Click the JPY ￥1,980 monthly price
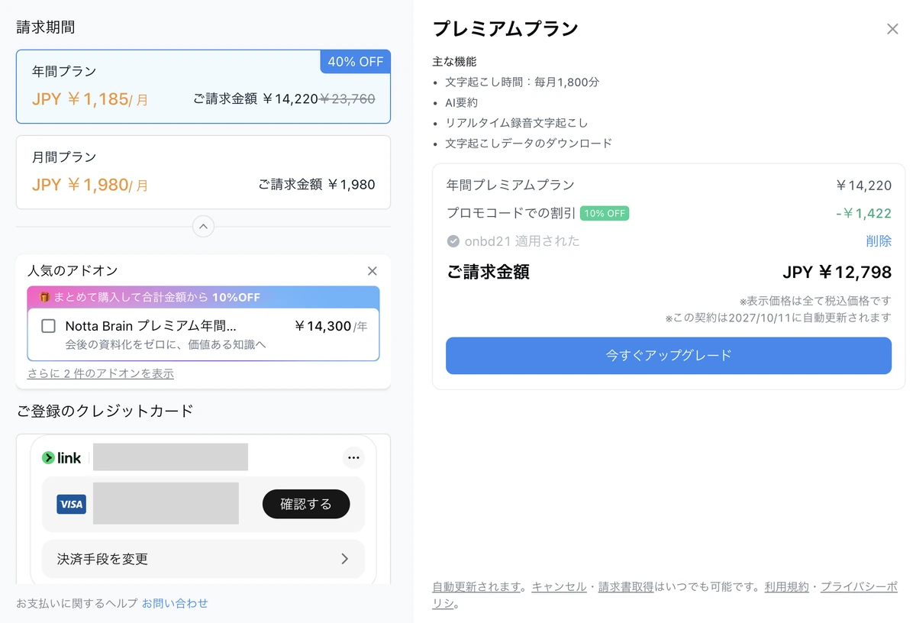 (90, 185)
